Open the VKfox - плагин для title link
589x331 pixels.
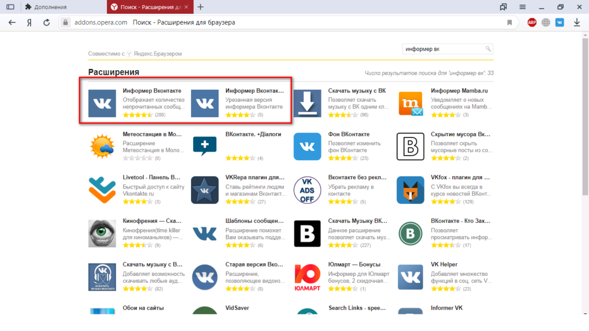[x=460, y=178]
